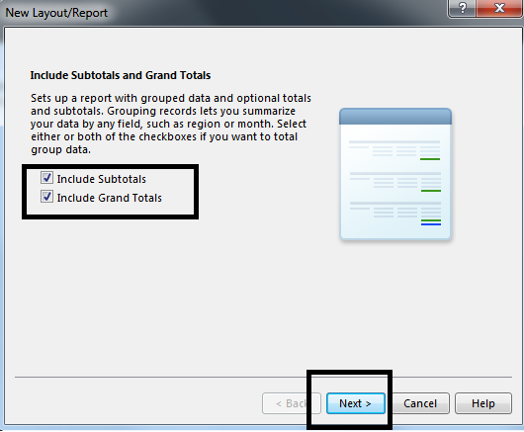Uncheck the Include Subtotals checkbox
The height and width of the screenshot is (432, 524).
pos(46,178)
